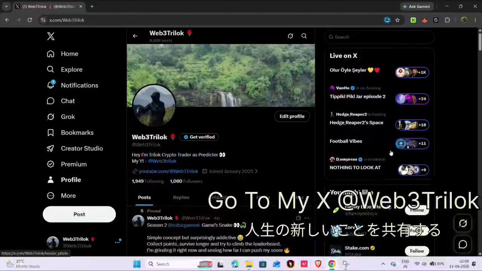Image resolution: width=482 pixels, height=271 pixels.
Task: Click the install app icon in the address bar
Action: tap(387, 20)
